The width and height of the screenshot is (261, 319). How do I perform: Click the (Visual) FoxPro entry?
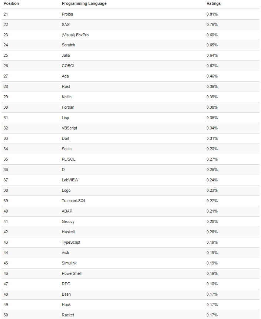coord(75,35)
